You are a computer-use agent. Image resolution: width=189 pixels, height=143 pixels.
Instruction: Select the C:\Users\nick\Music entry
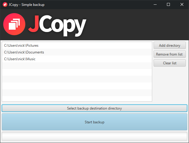[77, 59]
